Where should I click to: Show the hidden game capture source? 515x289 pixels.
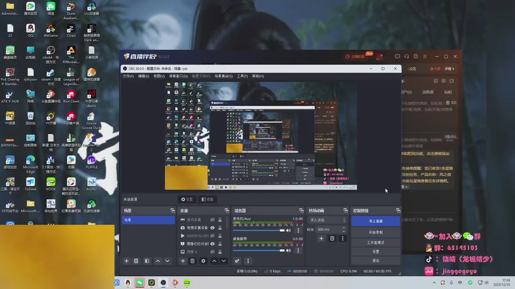pos(212,220)
